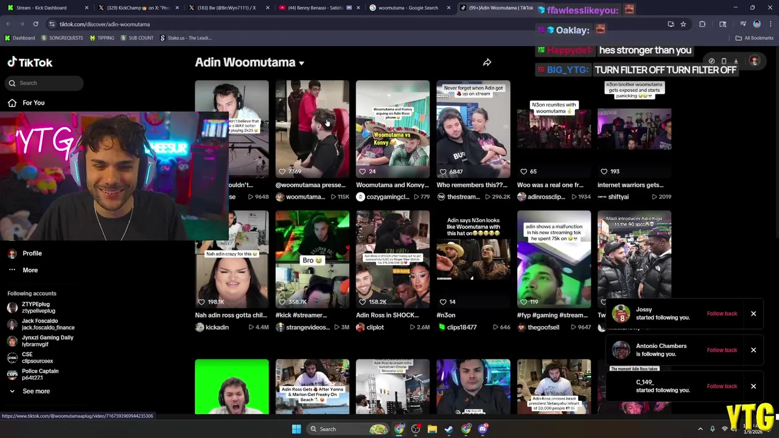
Task: View site information icon in address bar
Action: click(x=52, y=24)
